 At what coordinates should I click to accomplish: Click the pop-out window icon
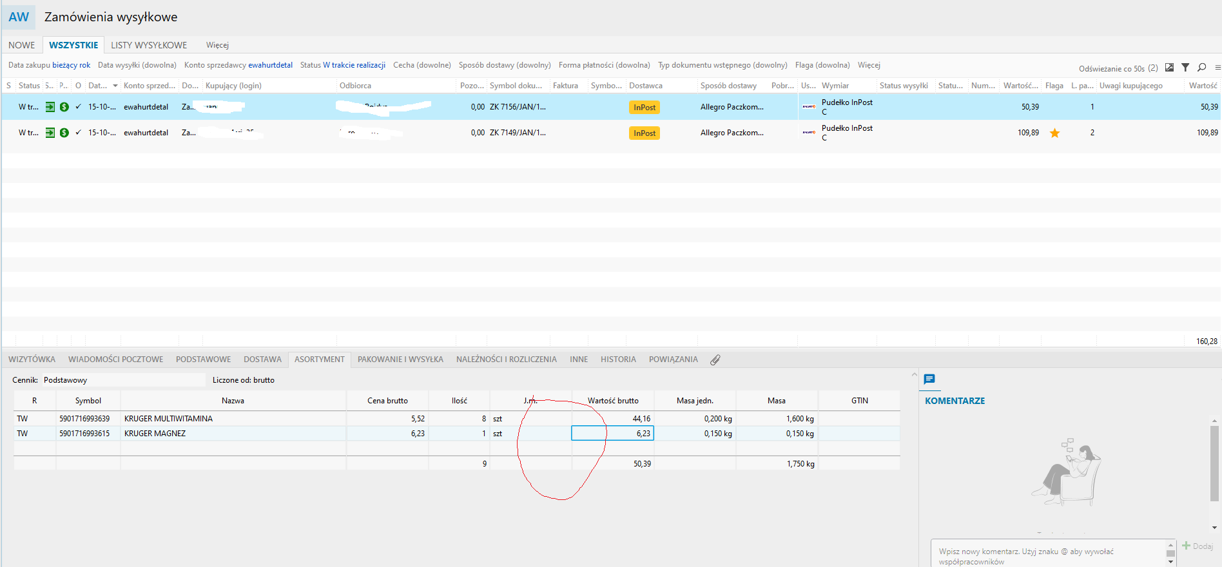coord(1169,68)
